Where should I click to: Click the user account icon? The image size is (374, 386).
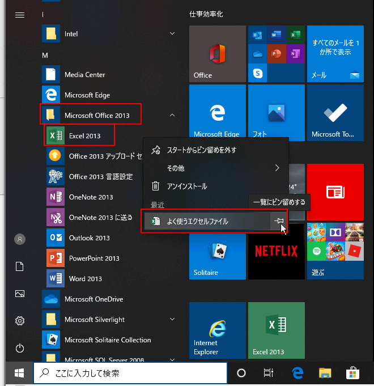(20, 239)
